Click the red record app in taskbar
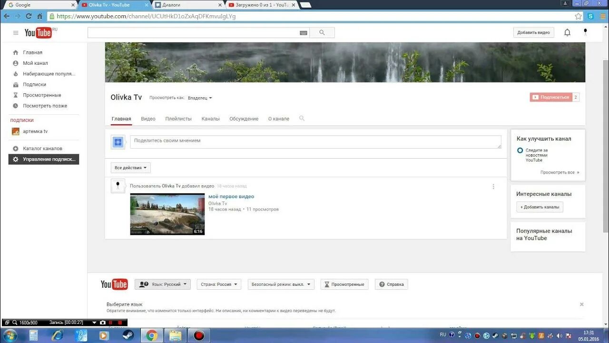The height and width of the screenshot is (343, 609). pos(199,335)
